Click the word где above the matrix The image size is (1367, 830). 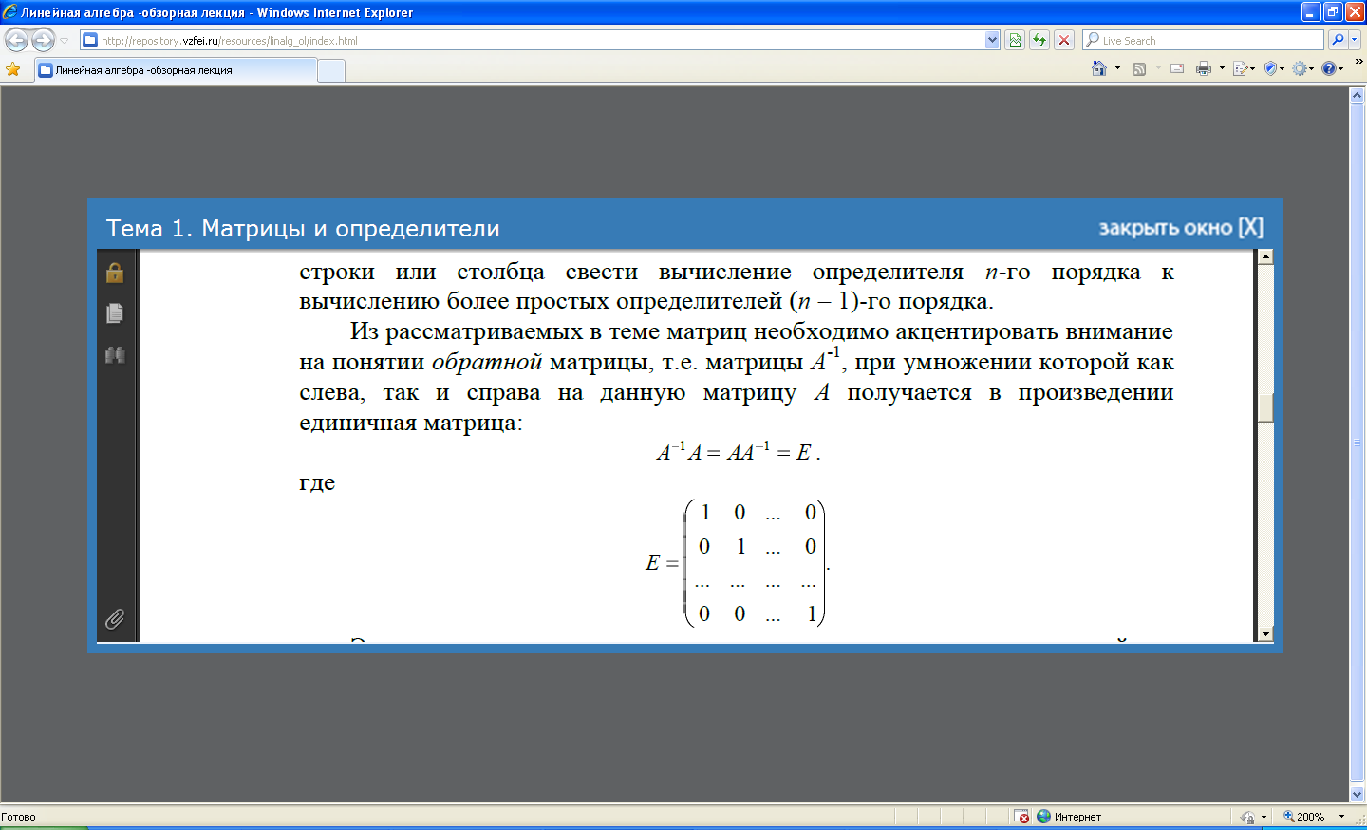pos(317,483)
